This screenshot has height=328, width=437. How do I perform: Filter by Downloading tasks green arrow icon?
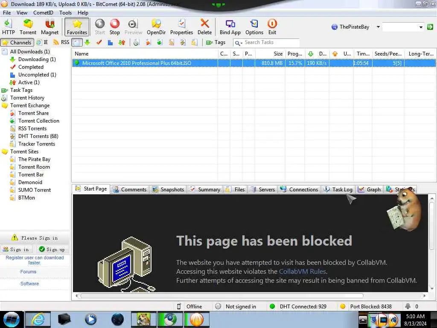pos(87,42)
